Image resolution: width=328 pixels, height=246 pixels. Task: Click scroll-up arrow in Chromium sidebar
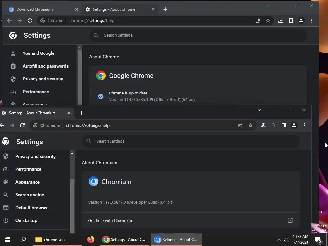pyautogui.click(x=72, y=153)
